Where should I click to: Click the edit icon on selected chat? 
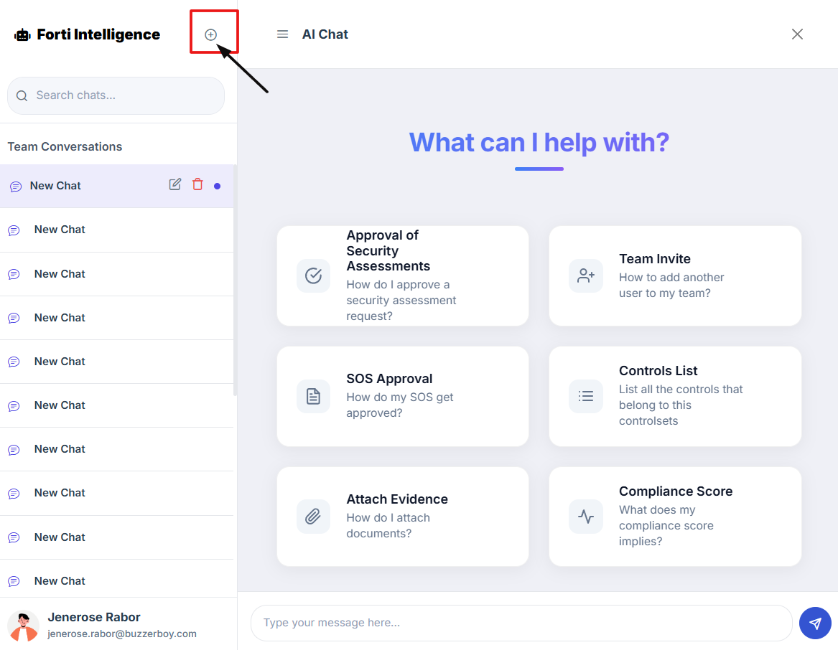click(x=175, y=184)
